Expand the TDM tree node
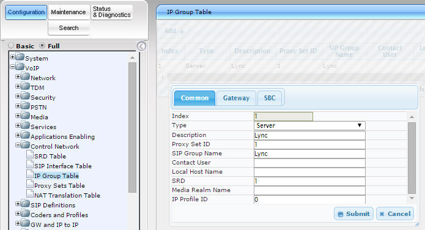 coord(18,86)
